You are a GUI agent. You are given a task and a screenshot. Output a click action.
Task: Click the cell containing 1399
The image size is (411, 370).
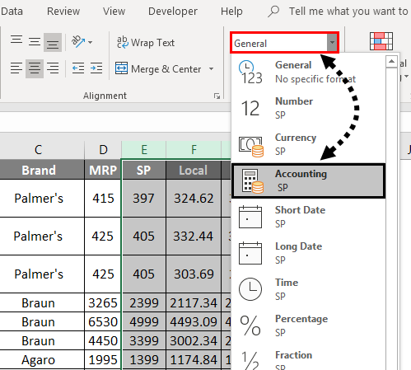144,359
